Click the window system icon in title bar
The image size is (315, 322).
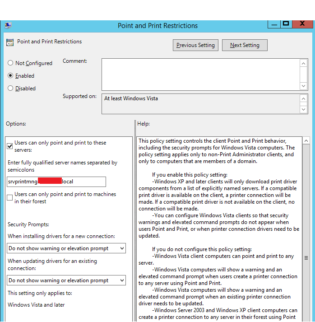pos(8,26)
